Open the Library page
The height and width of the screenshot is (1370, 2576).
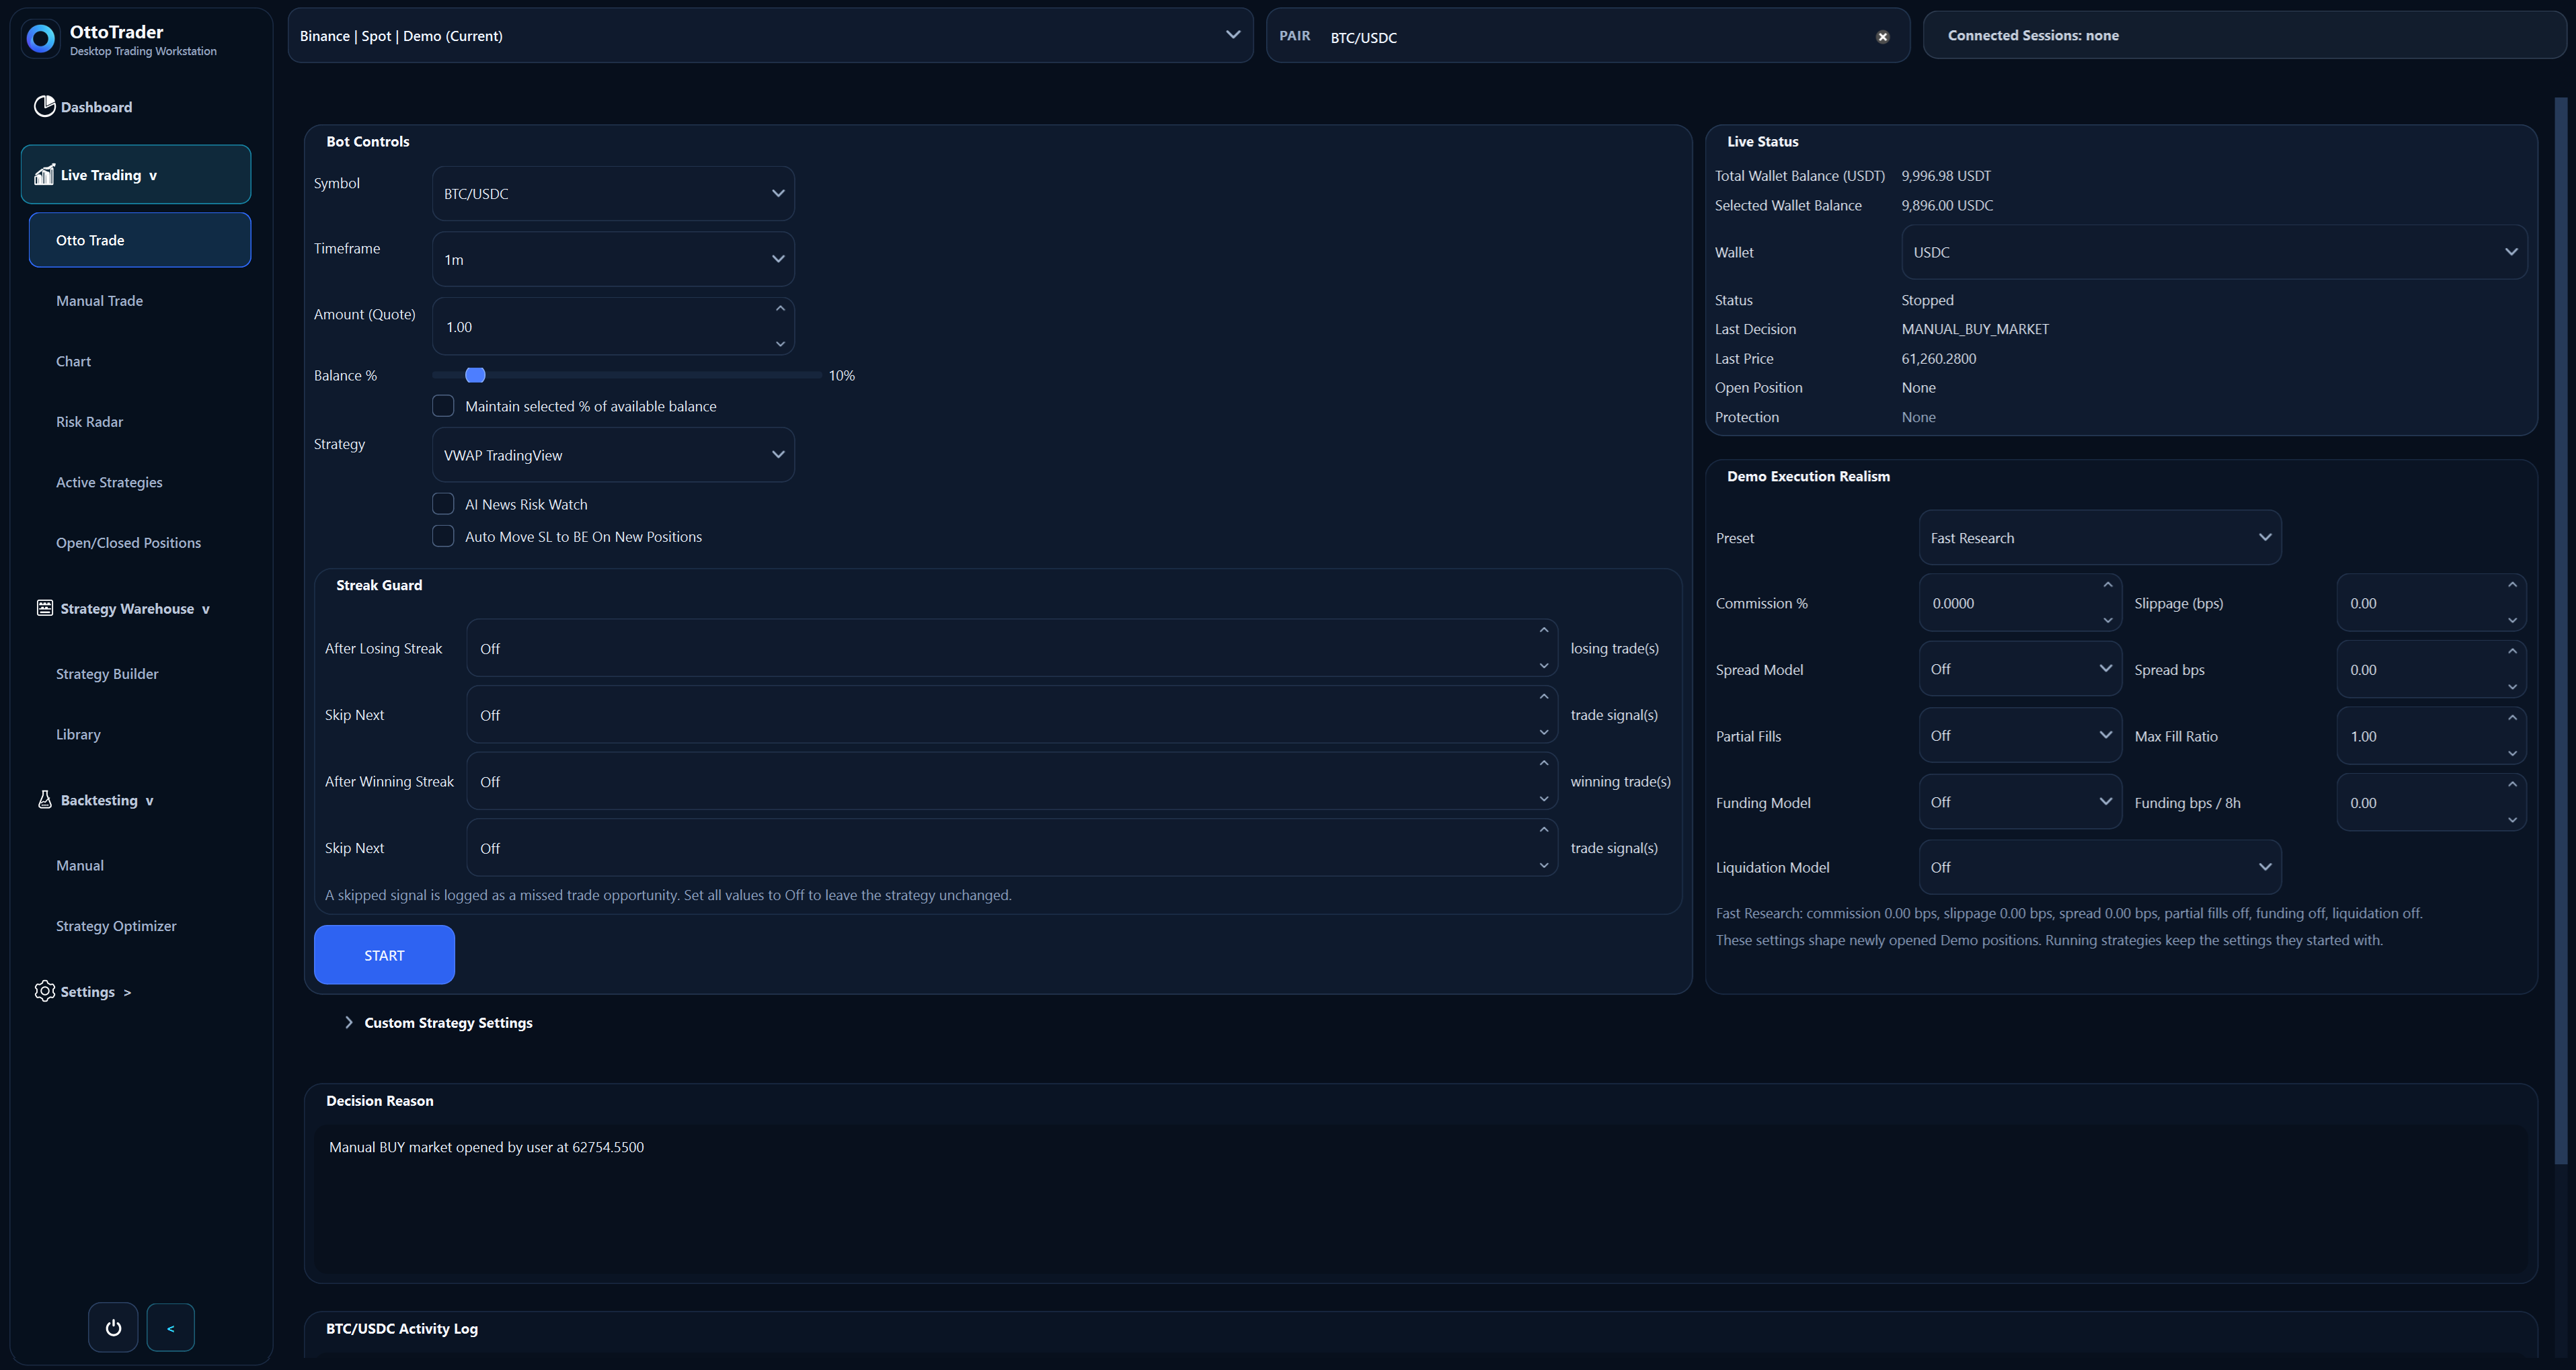click(x=78, y=735)
